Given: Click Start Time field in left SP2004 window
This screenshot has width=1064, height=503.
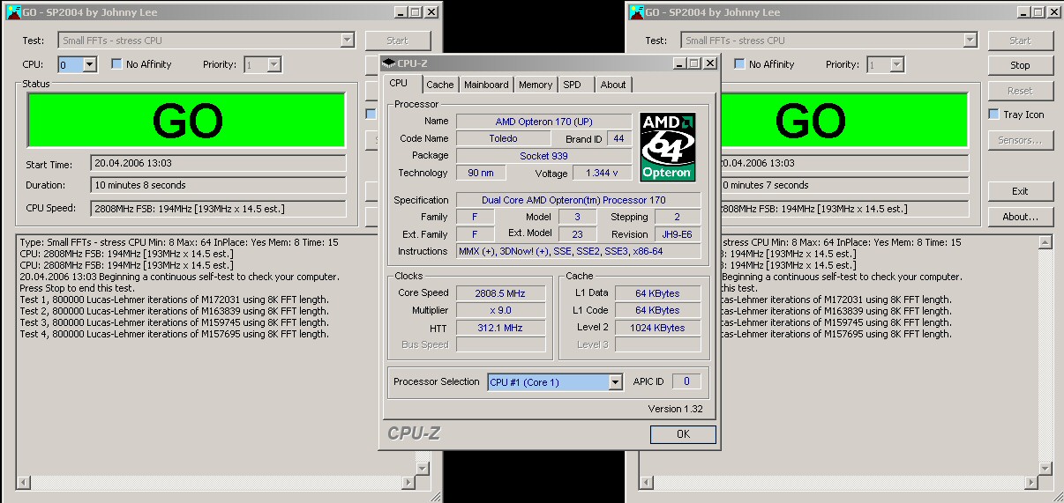Looking at the screenshot, I should click(219, 163).
